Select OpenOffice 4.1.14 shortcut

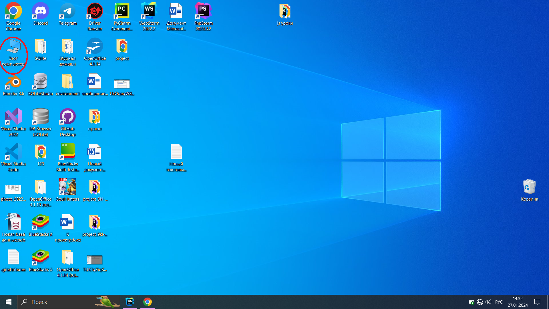[95, 52]
